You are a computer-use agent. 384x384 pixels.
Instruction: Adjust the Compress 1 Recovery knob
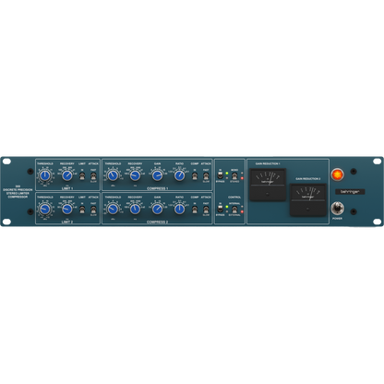[x=135, y=175]
